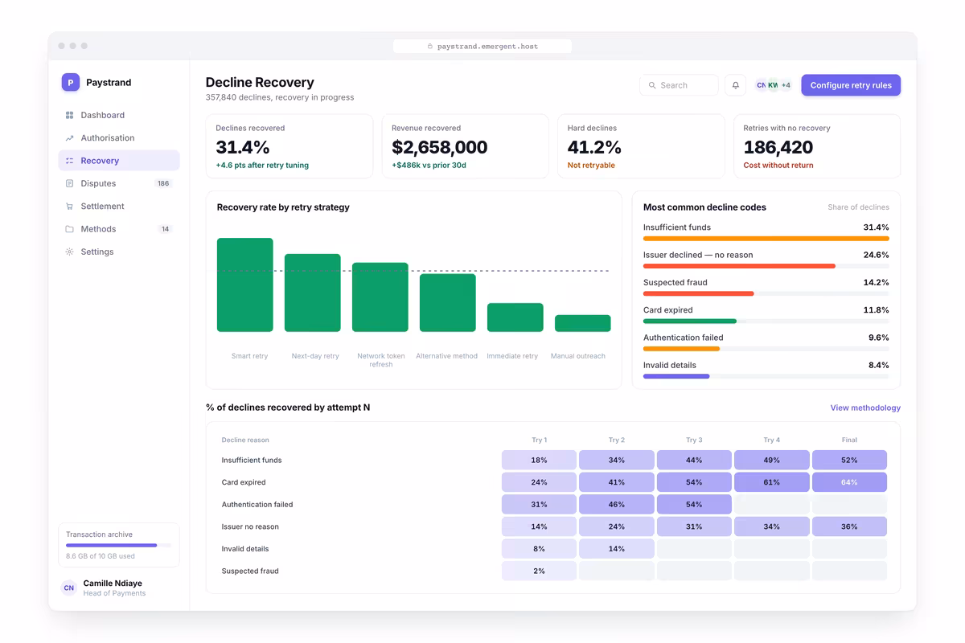
Task: Open Settings from the sidebar
Action: pos(119,252)
